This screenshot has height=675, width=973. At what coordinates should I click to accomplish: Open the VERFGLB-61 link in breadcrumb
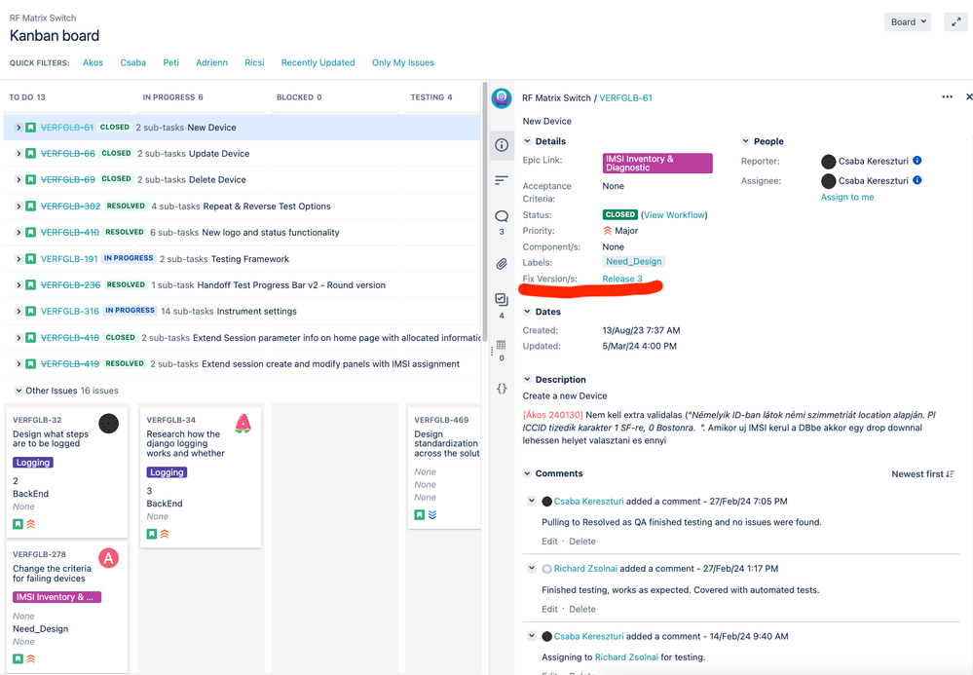coord(625,98)
